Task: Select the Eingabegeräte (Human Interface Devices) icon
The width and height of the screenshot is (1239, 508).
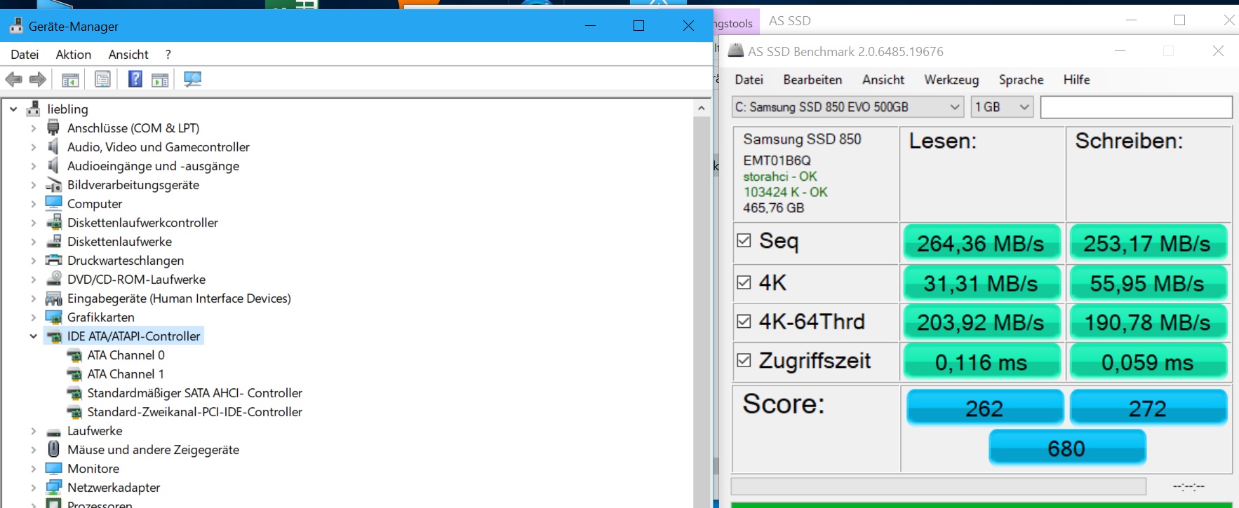Action: (53, 298)
